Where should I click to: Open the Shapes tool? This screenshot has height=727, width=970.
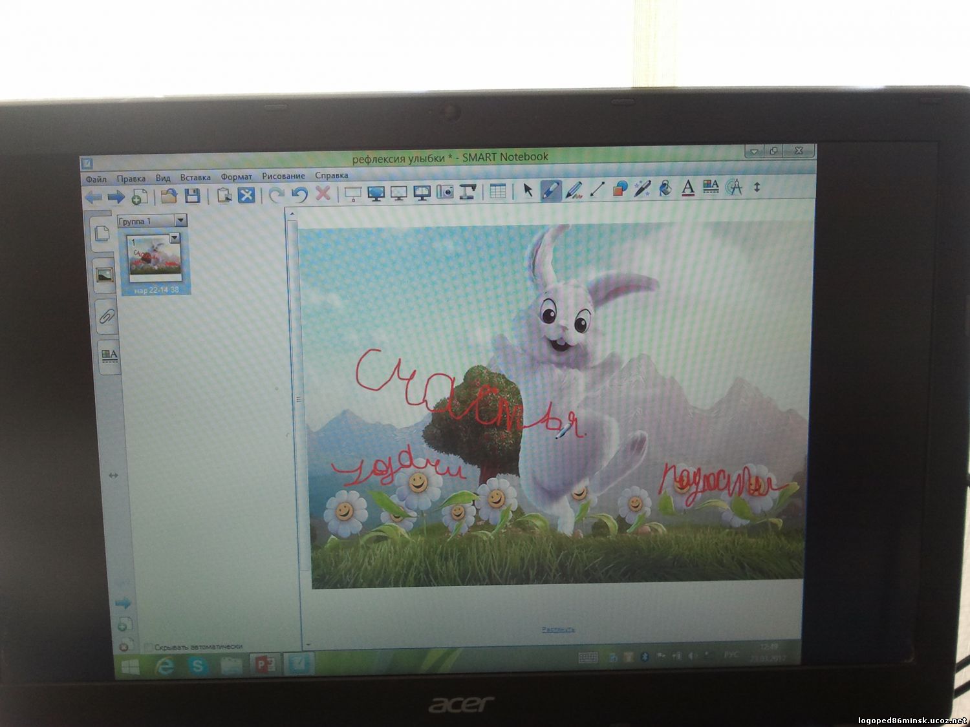coord(620,189)
